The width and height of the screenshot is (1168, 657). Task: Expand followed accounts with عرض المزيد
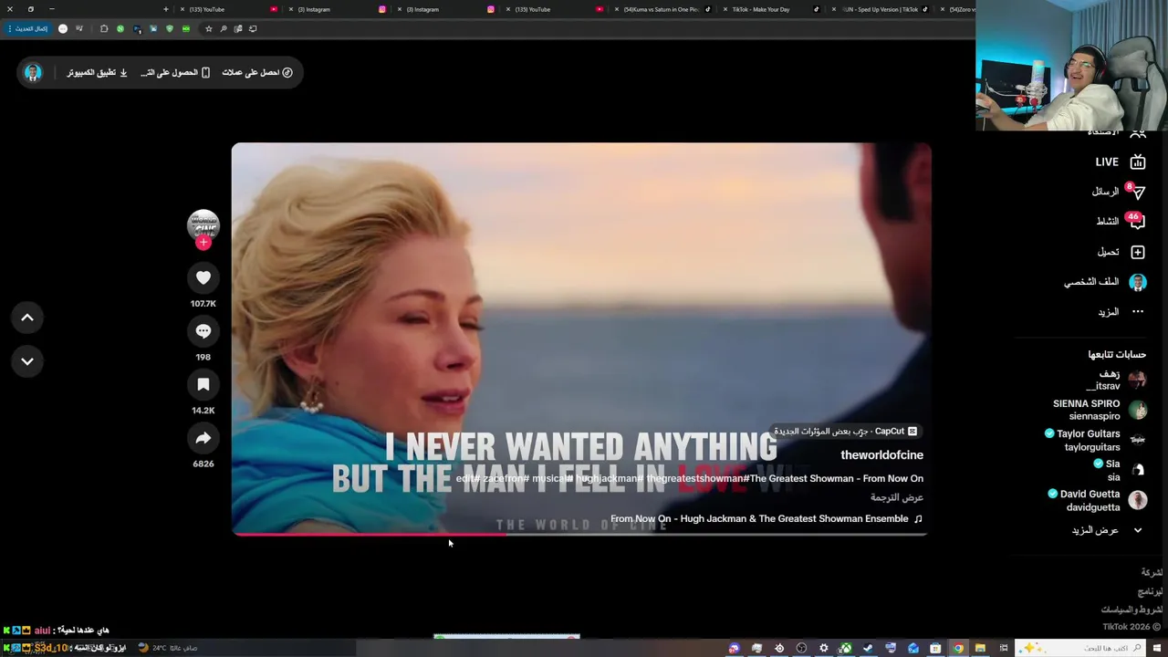(x=1095, y=530)
